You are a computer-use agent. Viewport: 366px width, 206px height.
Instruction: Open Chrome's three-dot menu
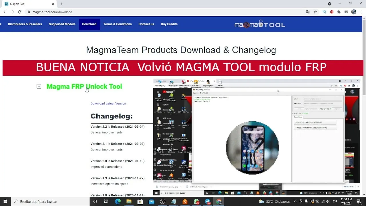point(361,12)
